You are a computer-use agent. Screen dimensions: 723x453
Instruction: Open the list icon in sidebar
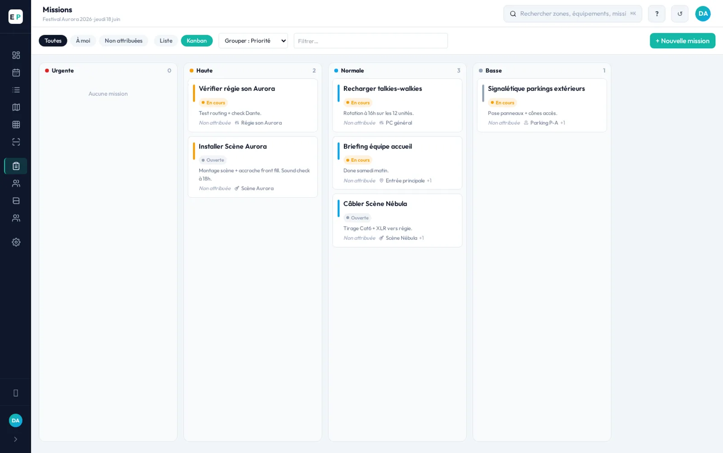16,90
